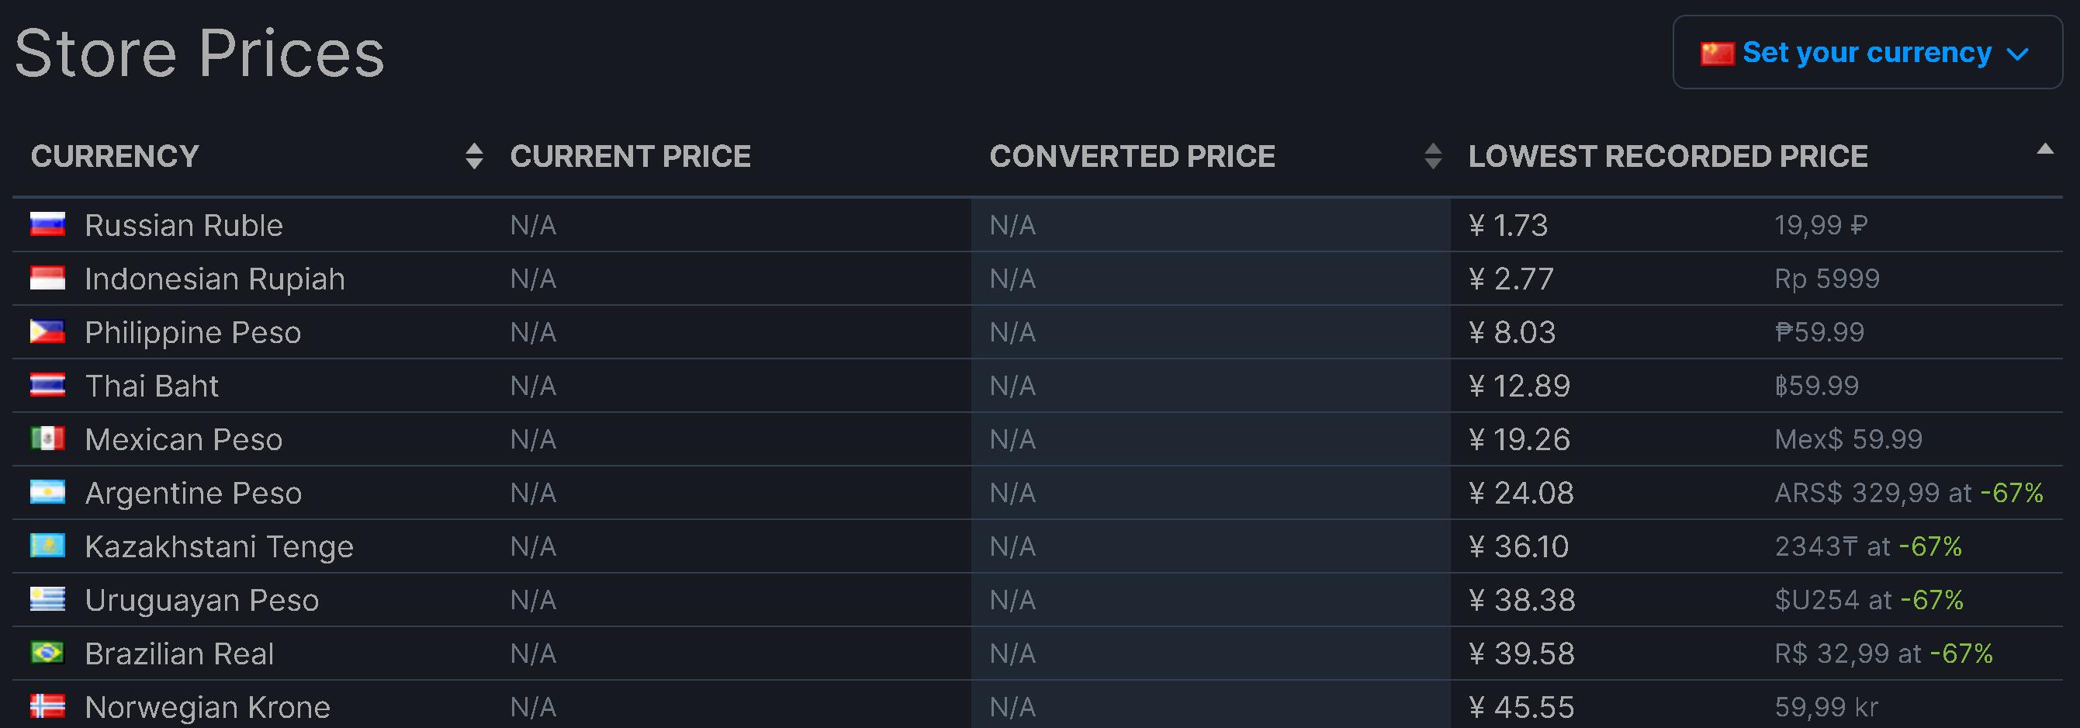This screenshot has height=728, width=2080.
Task: Select the Norwegian Krone row name
Action: (207, 707)
